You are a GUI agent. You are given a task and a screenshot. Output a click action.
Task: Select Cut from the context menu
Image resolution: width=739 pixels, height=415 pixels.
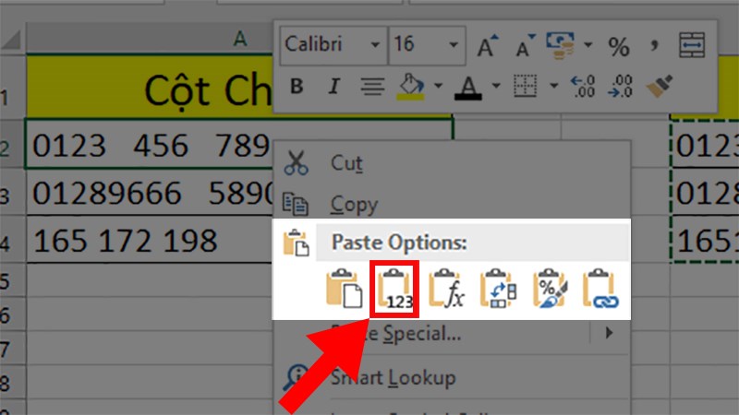(x=347, y=164)
